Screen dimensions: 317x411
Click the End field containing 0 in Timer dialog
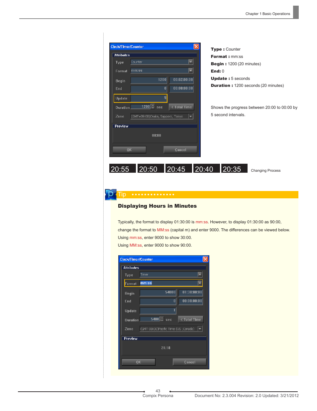pos(158,301)
